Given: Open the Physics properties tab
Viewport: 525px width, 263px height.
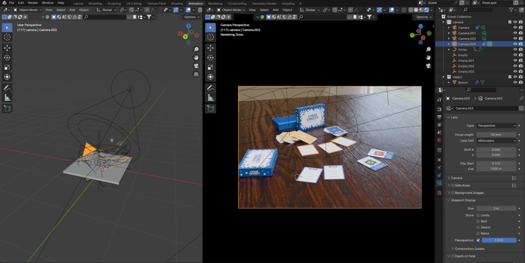Looking at the screenshot, I should (439, 168).
